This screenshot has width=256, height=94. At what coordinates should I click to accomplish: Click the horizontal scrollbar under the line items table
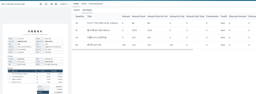pyautogui.click(x=132, y=49)
